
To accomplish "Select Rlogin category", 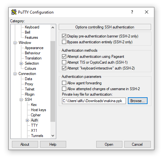I will coord(29,94).
